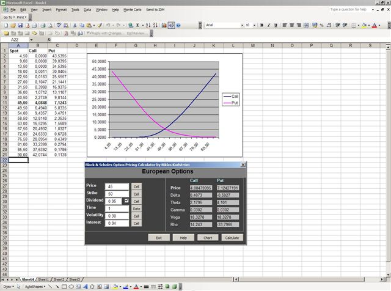Toggle the Dividend checkbox in calculator

point(126,201)
